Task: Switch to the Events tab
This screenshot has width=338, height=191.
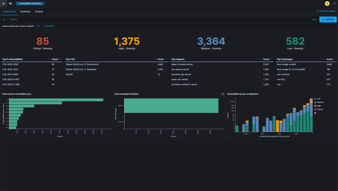Action: (x=39, y=12)
